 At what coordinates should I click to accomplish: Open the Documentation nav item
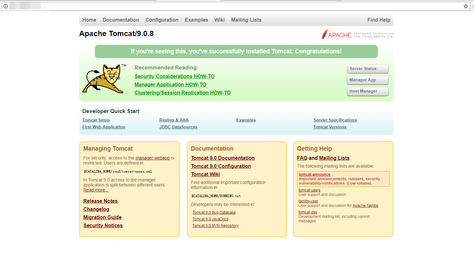point(121,20)
